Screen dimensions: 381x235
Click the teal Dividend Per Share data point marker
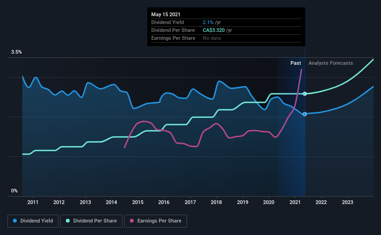pyautogui.click(x=304, y=94)
